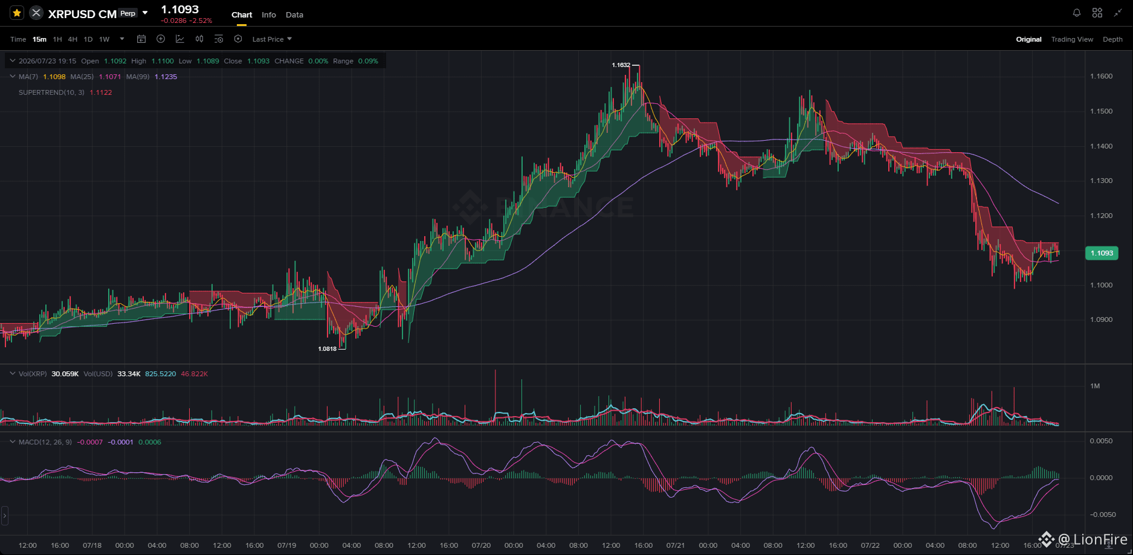Open the layout widgets grid icon

coord(1097,13)
